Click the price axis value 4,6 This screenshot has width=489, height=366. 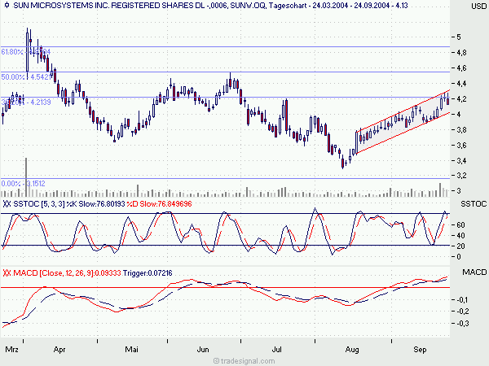[x=461, y=68]
